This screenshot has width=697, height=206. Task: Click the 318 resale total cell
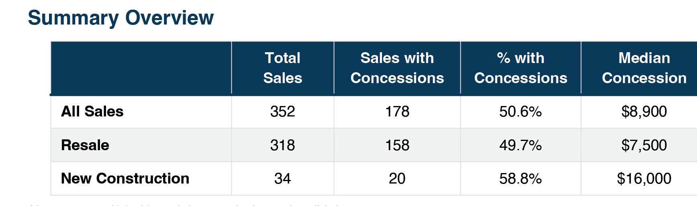[x=282, y=145]
